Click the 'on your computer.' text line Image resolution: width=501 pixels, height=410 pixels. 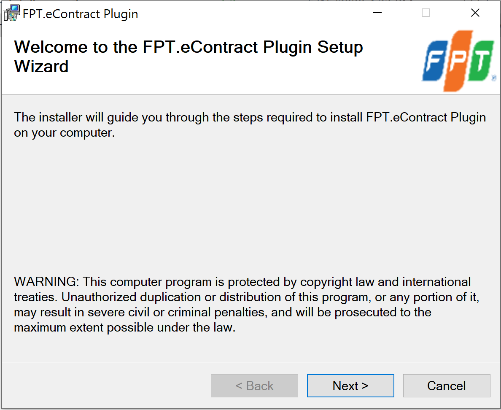(x=64, y=132)
